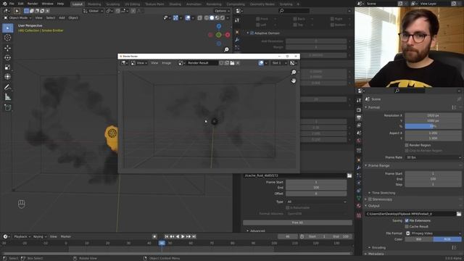Select the Measure tool

[8, 97]
